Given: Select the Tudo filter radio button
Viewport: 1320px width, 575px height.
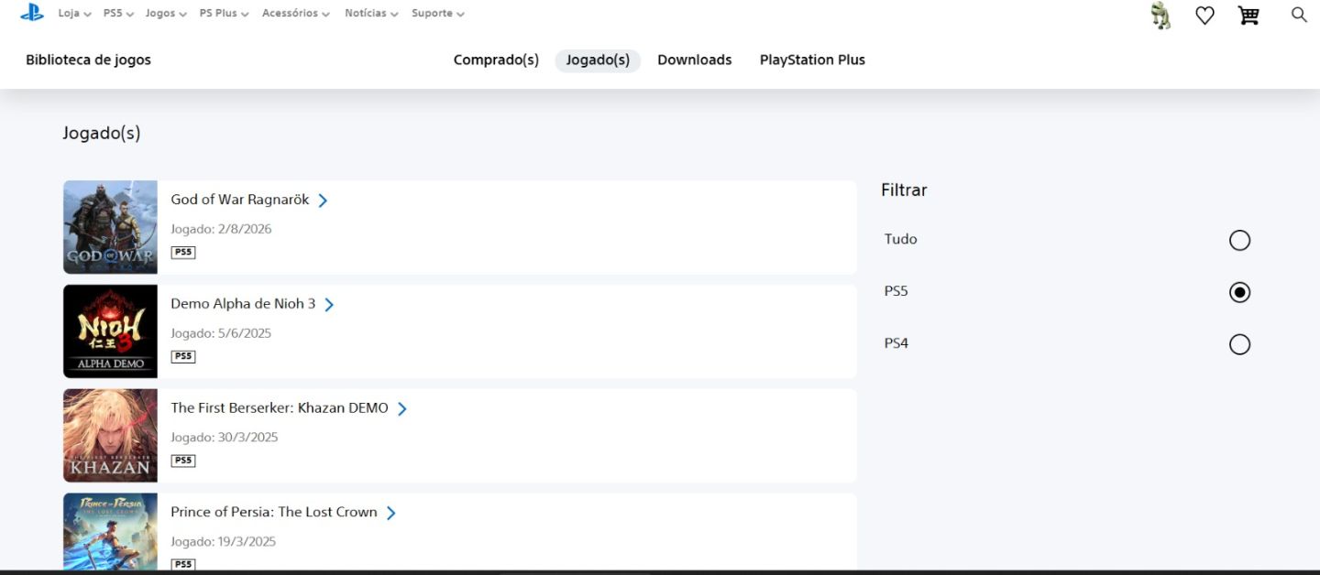Looking at the screenshot, I should (x=1239, y=240).
